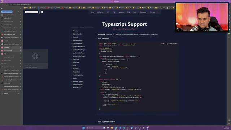Image resolution: width=231 pixels, height=130 pixels.
Task: Open the Home nav item
Action: tap(92, 12)
